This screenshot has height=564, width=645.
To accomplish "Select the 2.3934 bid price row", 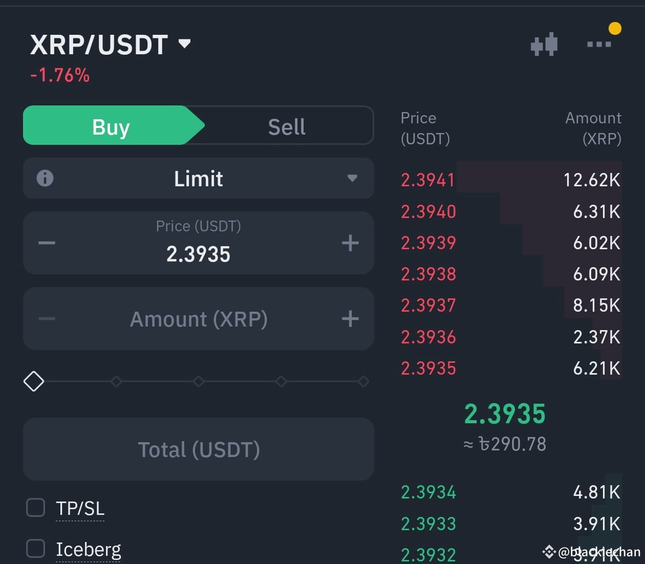I will coord(510,492).
